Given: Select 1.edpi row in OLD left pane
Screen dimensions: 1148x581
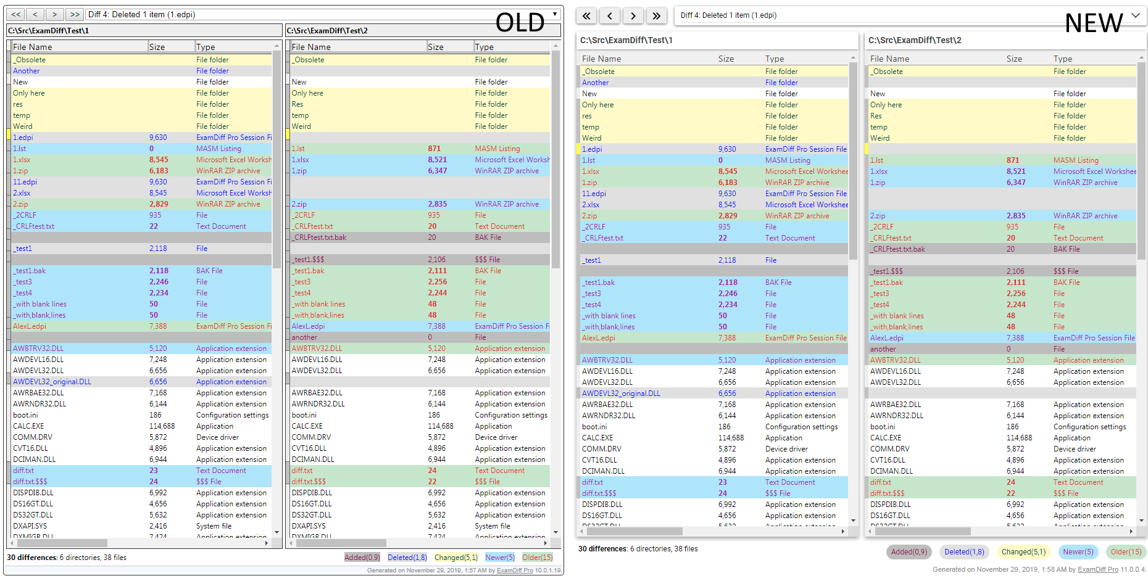Looking at the screenshot, I should (141, 138).
